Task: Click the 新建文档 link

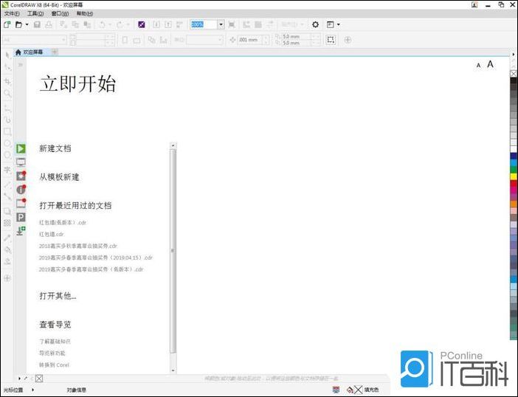Action: pyautogui.click(x=55, y=148)
